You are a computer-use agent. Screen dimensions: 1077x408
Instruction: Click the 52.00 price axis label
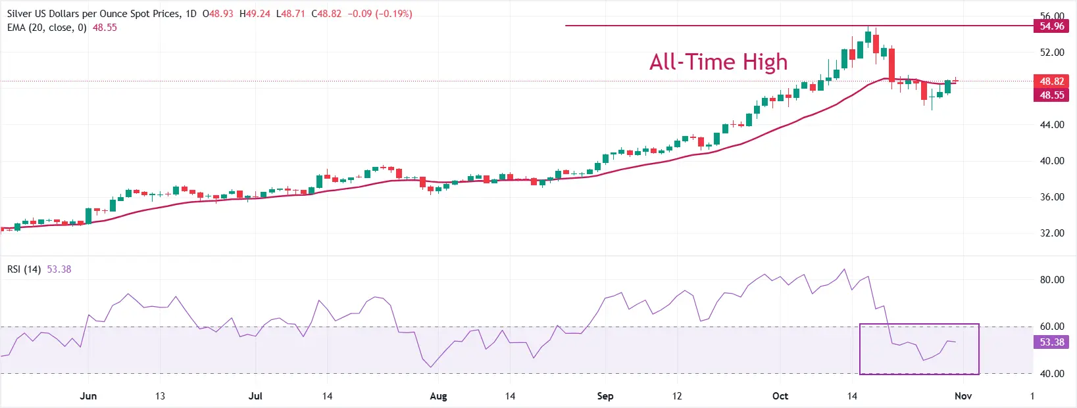click(x=1051, y=53)
